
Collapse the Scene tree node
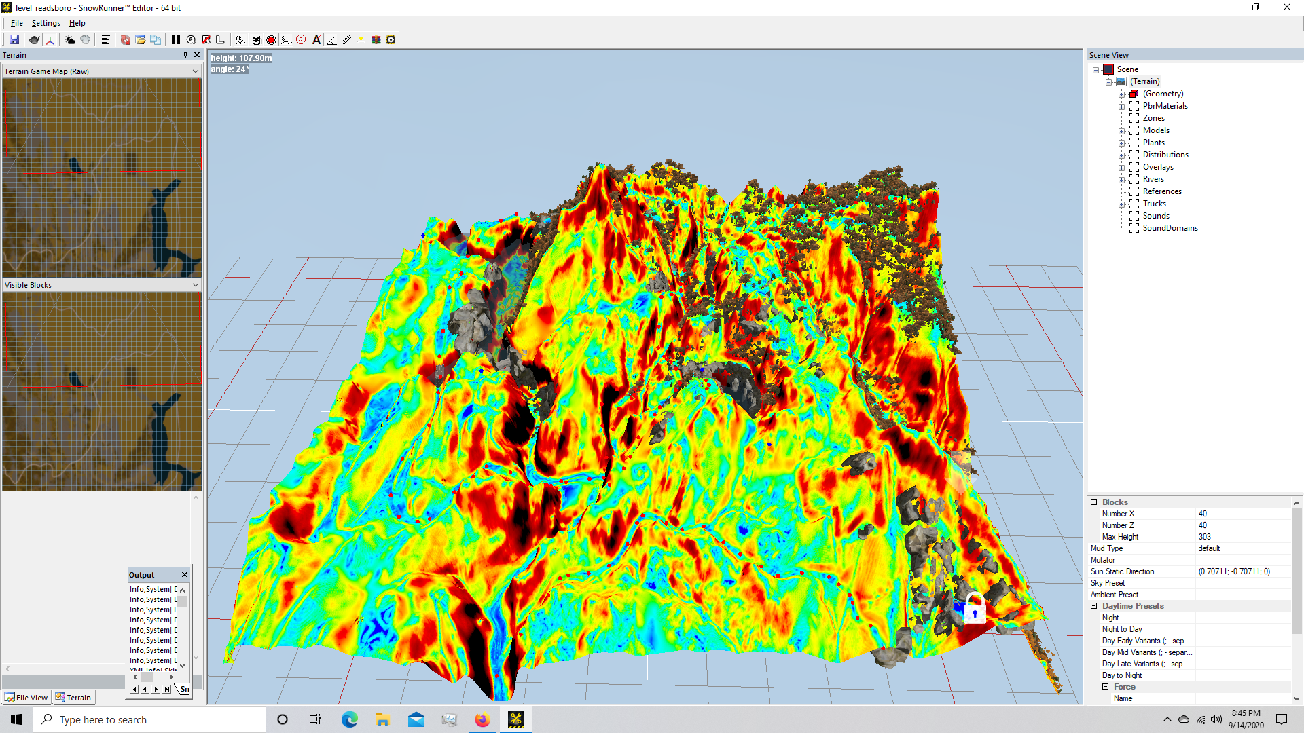tap(1095, 70)
